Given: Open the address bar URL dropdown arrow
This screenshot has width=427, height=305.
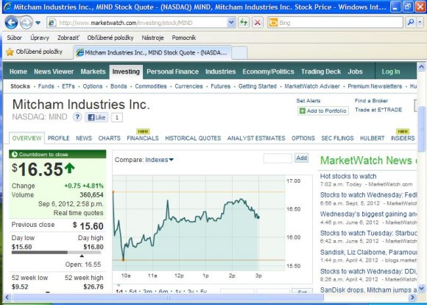Looking at the screenshot, I should (231, 23).
